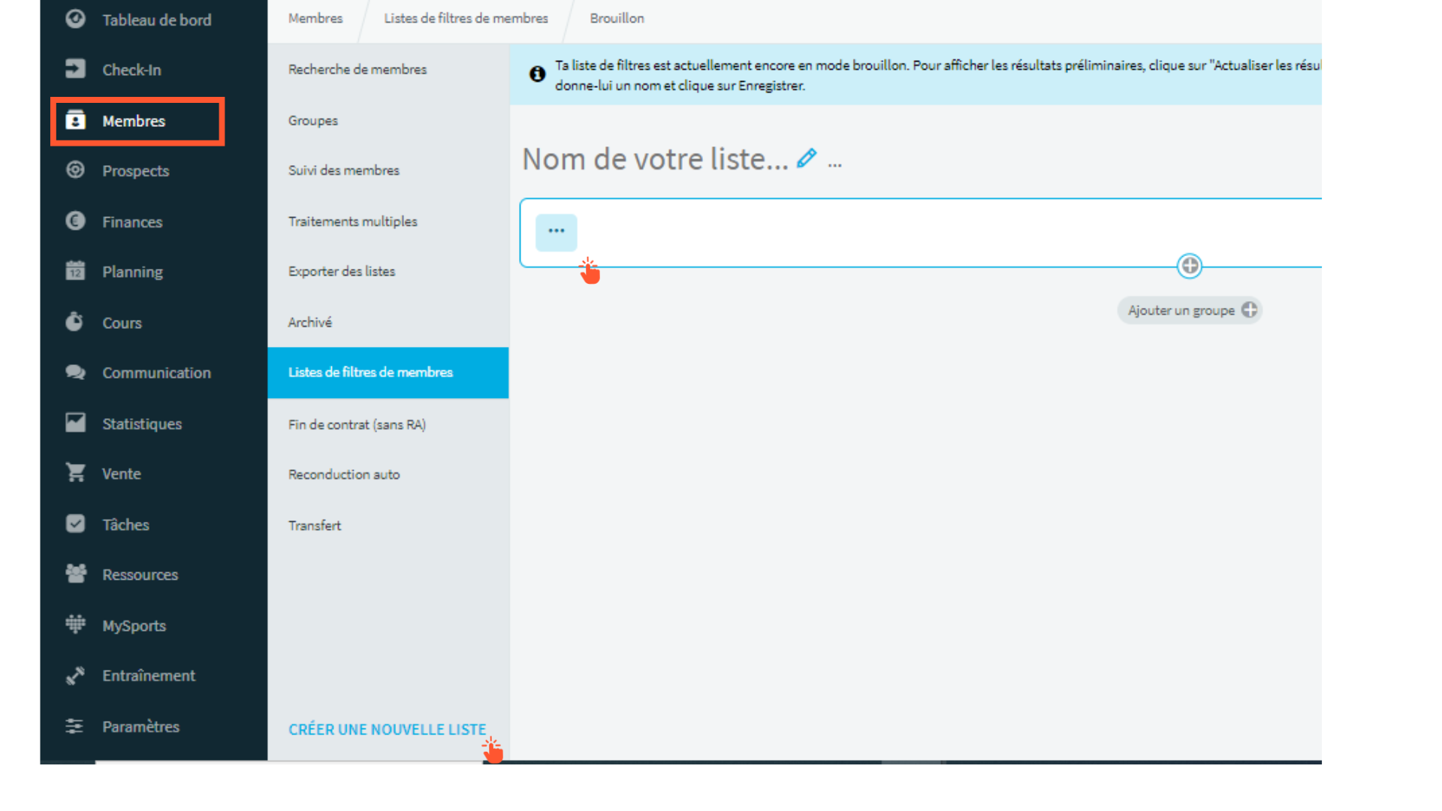Select Exporter des listes submenu item
The image size is (1442, 811).
[x=388, y=271]
